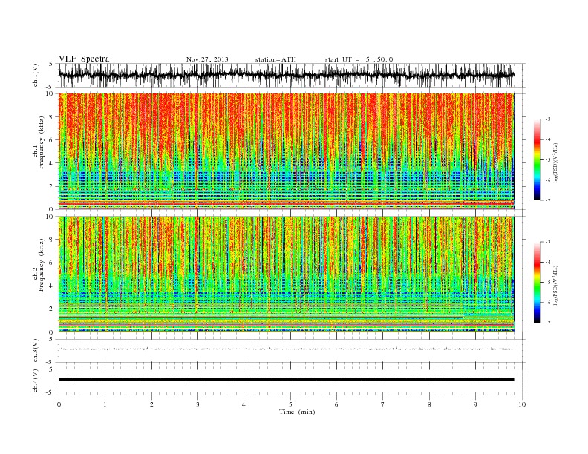The height and width of the screenshot is (454, 588).
Task: Click the x-axis tick label "7"
Action: pyautogui.click(x=383, y=404)
